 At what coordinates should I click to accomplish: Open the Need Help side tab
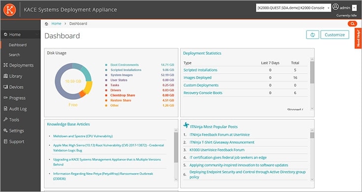358,38
